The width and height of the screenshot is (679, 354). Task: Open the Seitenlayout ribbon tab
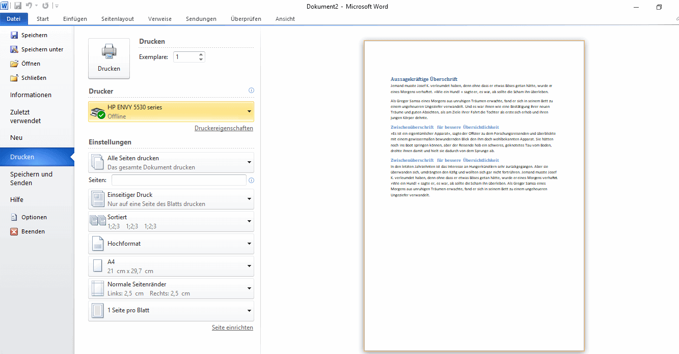pyautogui.click(x=117, y=19)
